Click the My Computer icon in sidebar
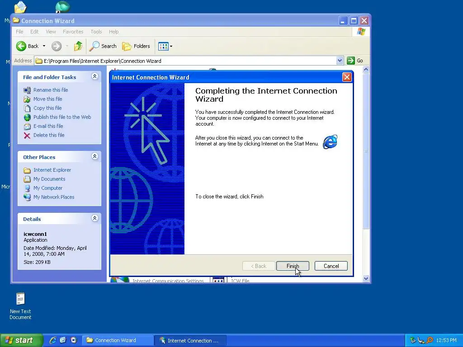 click(27, 188)
